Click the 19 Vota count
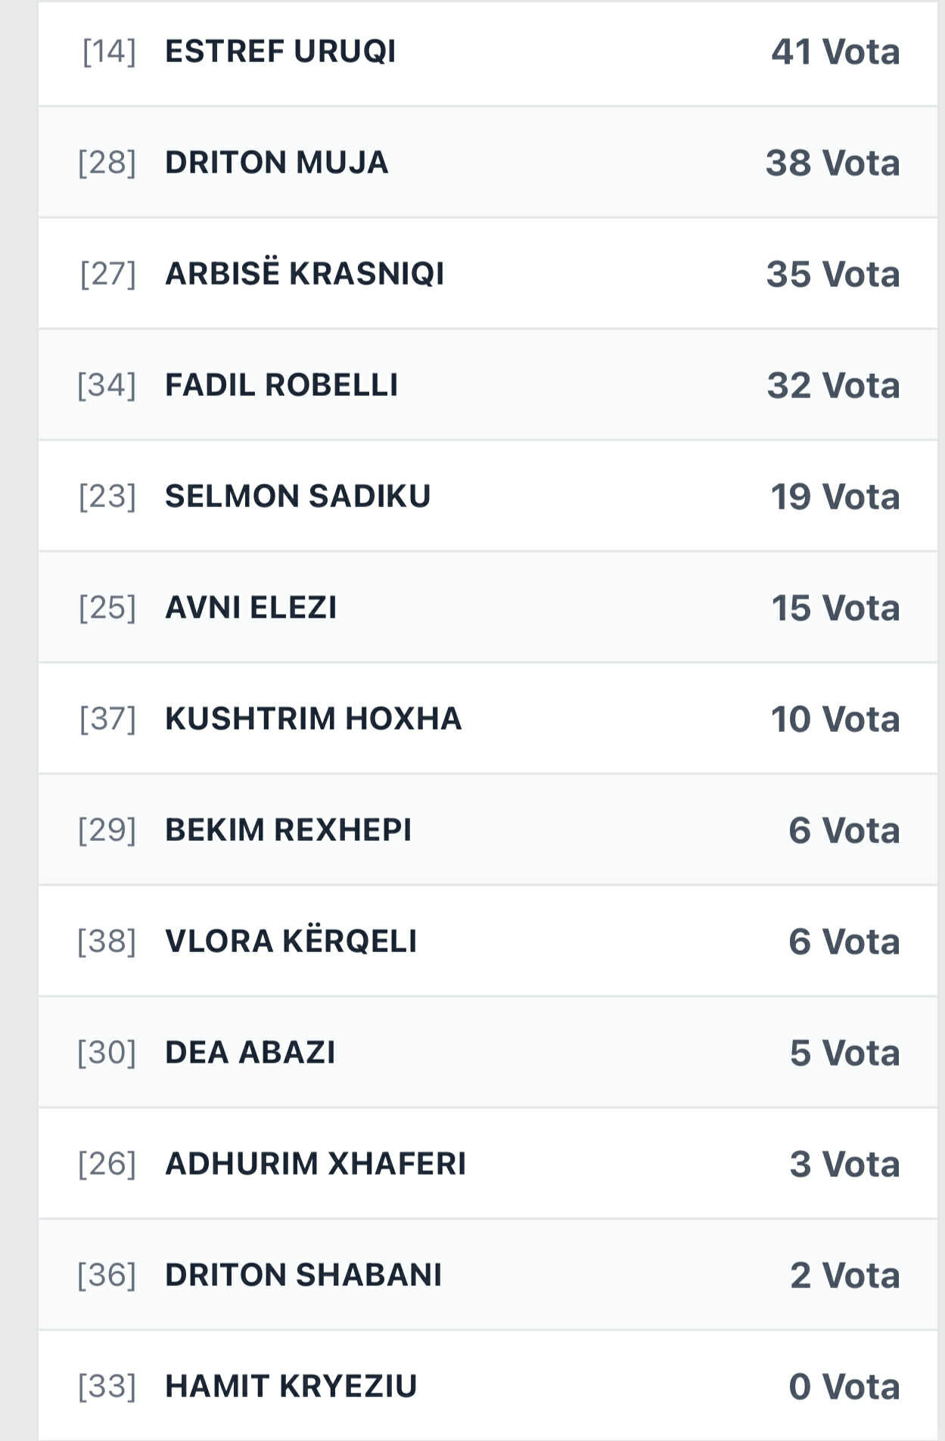This screenshot has width=945, height=1441. point(835,497)
